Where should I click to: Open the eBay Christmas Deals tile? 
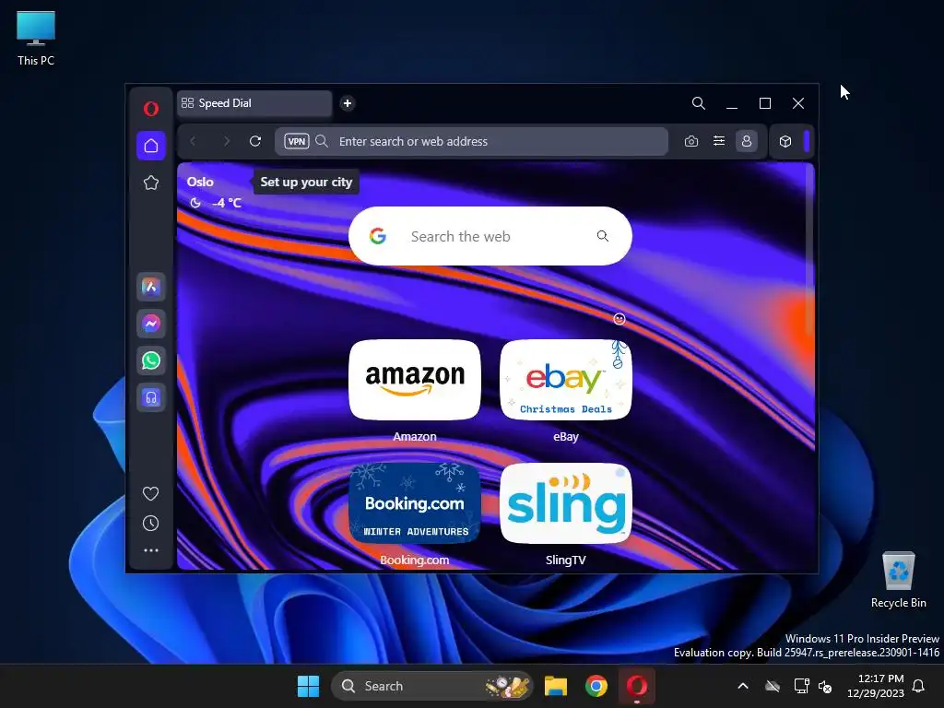(x=566, y=380)
